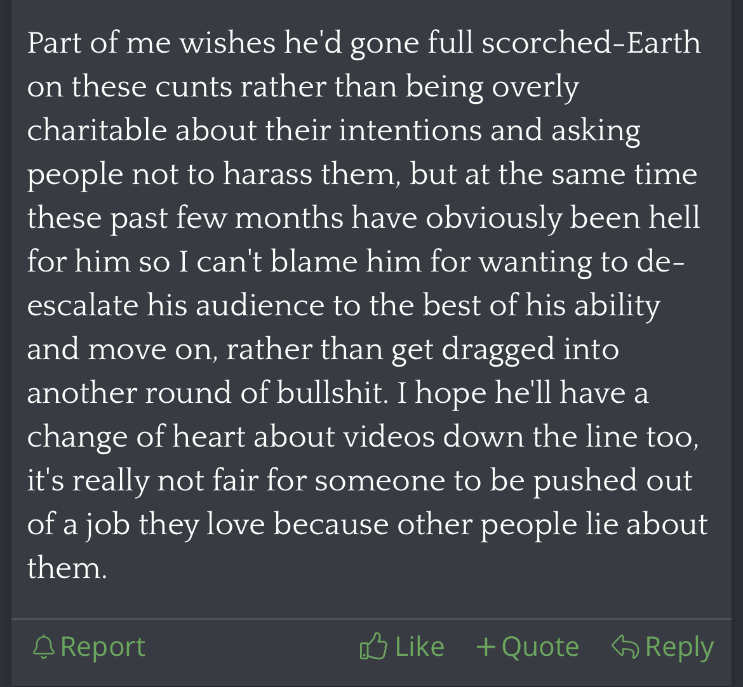The width and height of the screenshot is (743, 687).
Task: Reply to this post
Action: (662, 647)
